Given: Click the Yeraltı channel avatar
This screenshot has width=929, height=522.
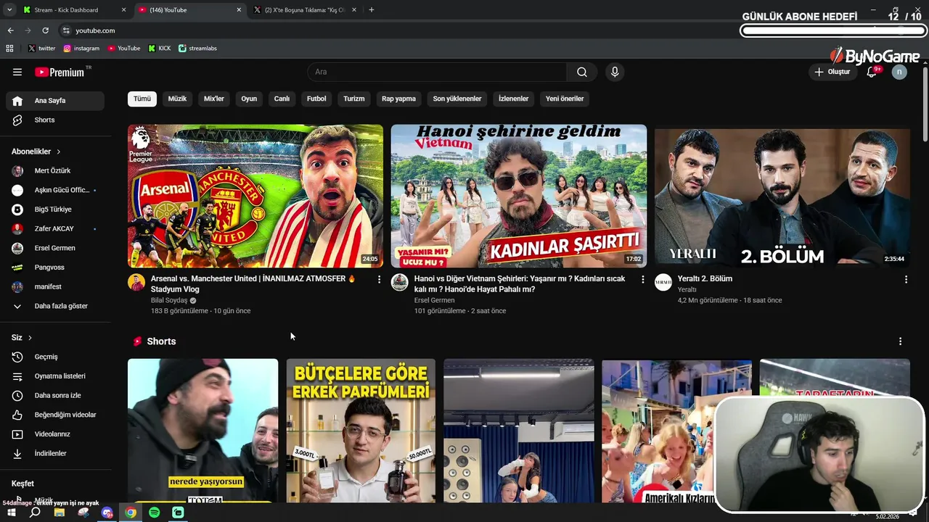Looking at the screenshot, I should click(663, 282).
